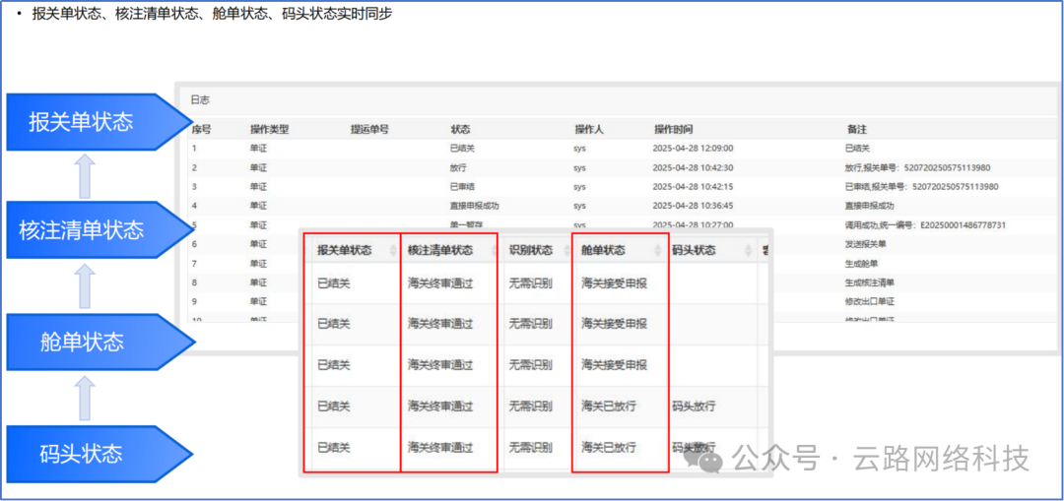Click the 备注 column header
This screenshot has width=1064, height=501.
[x=857, y=129]
